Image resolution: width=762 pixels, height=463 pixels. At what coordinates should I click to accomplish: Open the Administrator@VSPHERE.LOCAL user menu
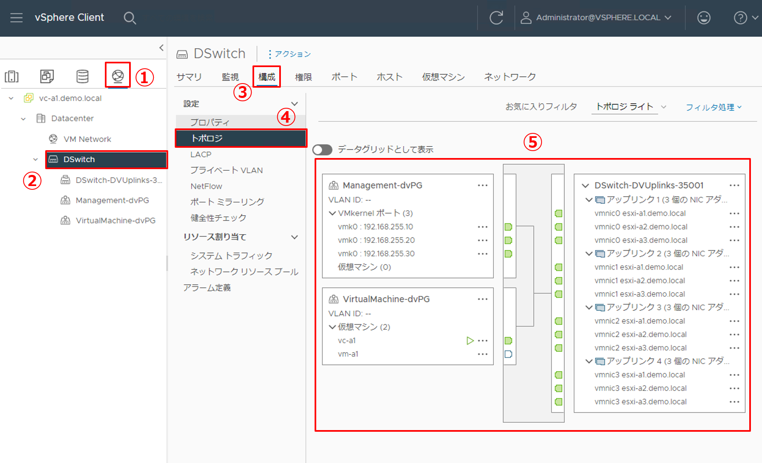(598, 18)
